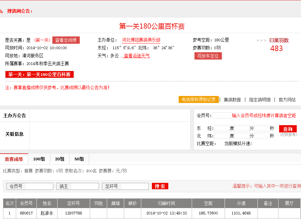Switch to the 100组 tab

39,159
